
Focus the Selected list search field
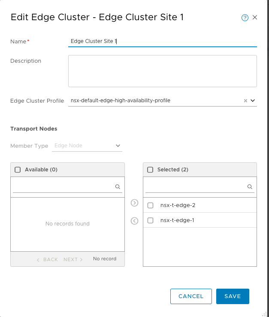click(196, 187)
